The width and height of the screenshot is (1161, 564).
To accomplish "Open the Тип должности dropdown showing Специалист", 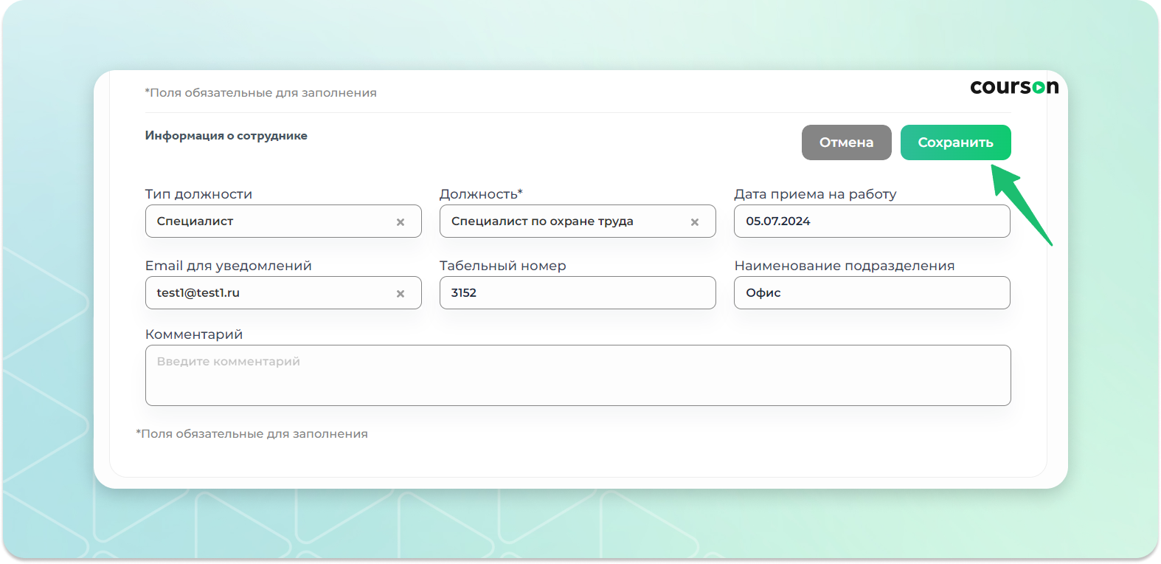I will click(273, 221).
